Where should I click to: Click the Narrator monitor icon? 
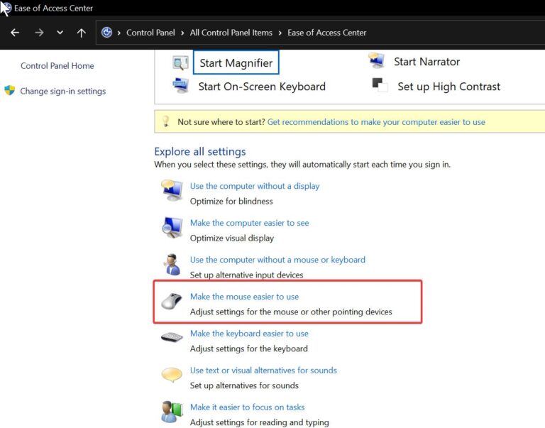pos(377,62)
